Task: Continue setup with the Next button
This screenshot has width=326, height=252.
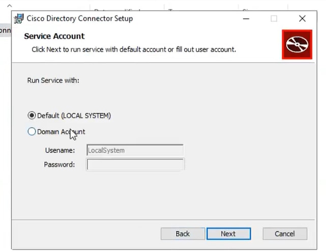Action: point(228,234)
